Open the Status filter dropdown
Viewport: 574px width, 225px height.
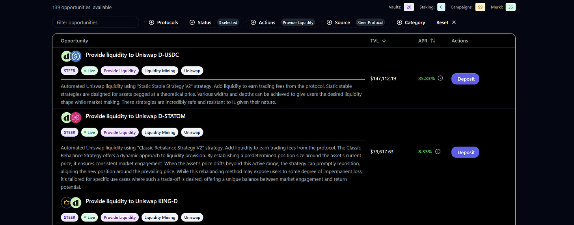click(x=214, y=22)
